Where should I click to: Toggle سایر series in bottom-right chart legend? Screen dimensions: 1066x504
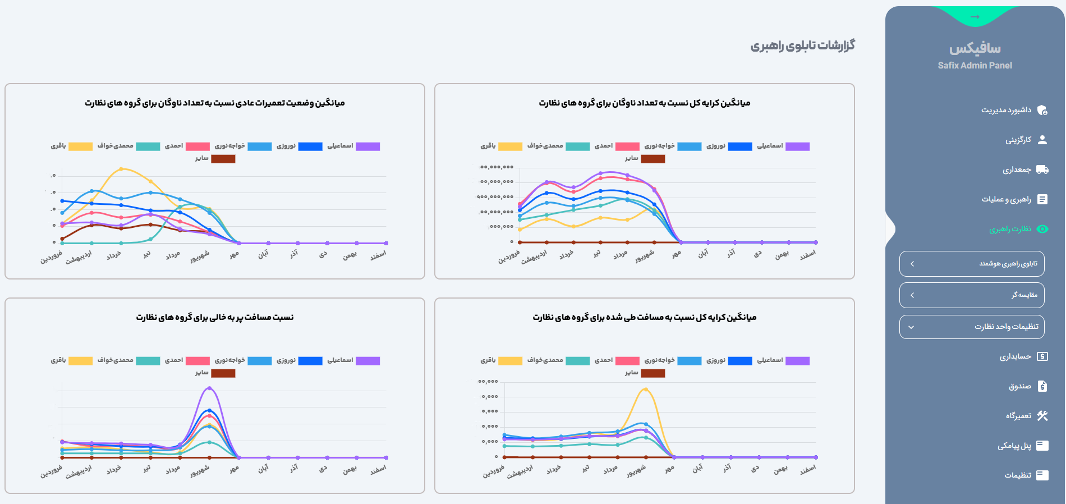(653, 373)
